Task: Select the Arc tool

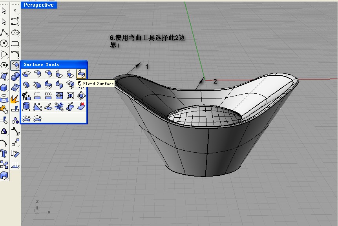Action: (x=4, y=55)
